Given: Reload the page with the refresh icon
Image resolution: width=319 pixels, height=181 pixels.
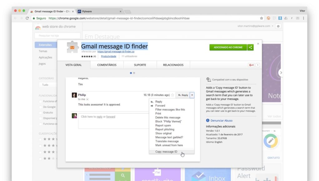Looking at the screenshot, I should click(x=27, y=18).
